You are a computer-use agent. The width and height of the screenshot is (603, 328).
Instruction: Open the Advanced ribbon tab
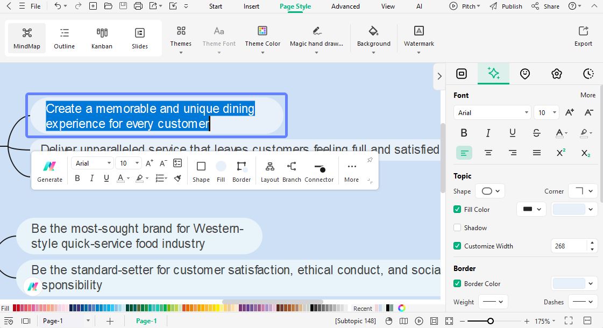(x=345, y=6)
